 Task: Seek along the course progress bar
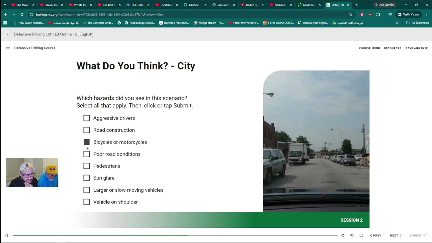[x=175, y=235]
